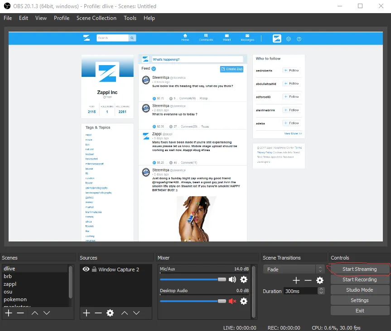Image resolution: width=391 pixels, height=331 pixels.
Task: Remove selected scene with minus icon
Action: coord(20,313)
